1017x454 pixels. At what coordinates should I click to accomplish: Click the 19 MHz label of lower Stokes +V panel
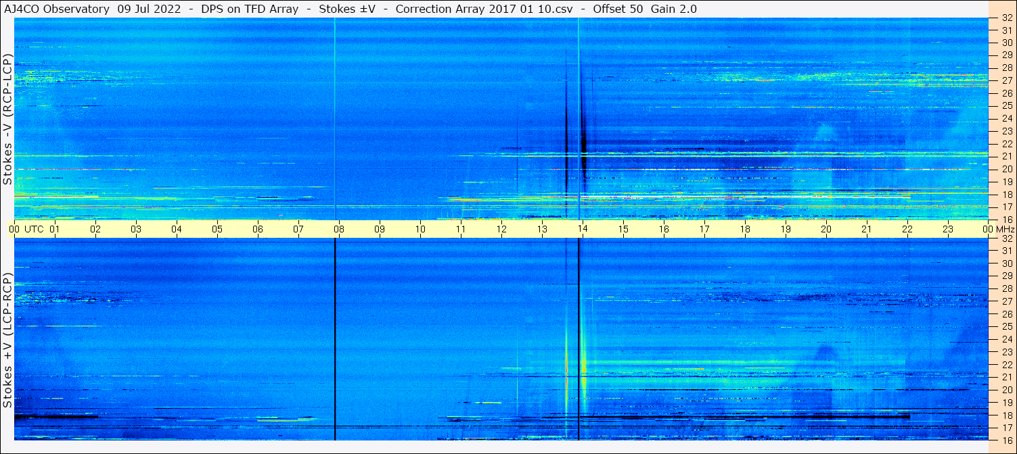(x=1006, y=402)
